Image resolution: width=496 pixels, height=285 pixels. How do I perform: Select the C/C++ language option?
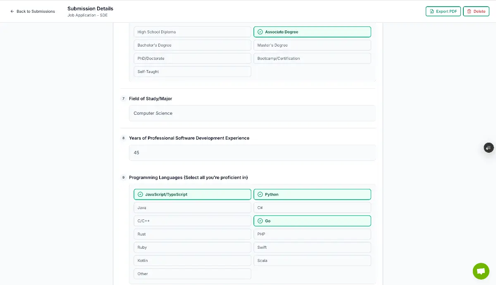pyautogui.click(x=192, y=221)
